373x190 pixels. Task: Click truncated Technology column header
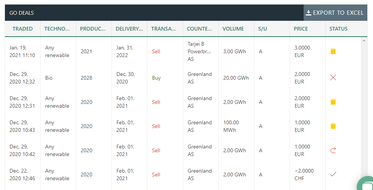57,29
